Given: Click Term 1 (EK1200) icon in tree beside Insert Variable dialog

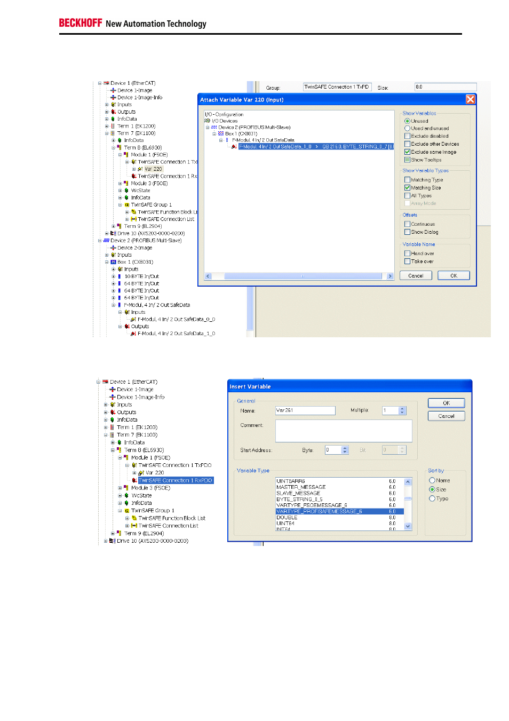Looking at the screenshot, I should coord(113,427).
